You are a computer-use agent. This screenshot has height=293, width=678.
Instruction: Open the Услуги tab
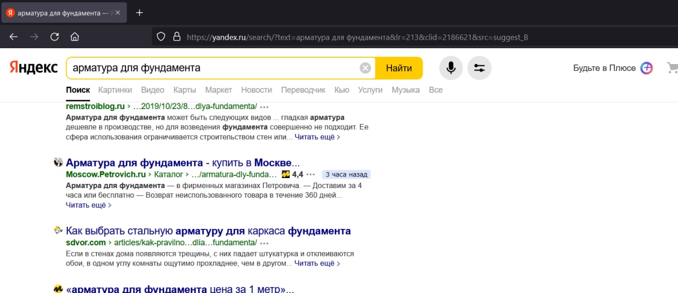pyautogui.click(x=370, y=90)
